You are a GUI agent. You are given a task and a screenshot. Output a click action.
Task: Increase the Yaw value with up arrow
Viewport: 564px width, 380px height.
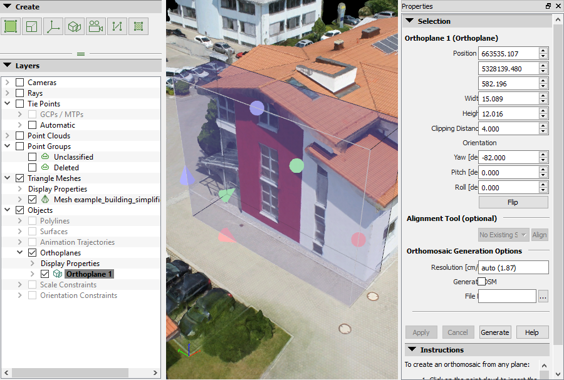pos(543,155)
